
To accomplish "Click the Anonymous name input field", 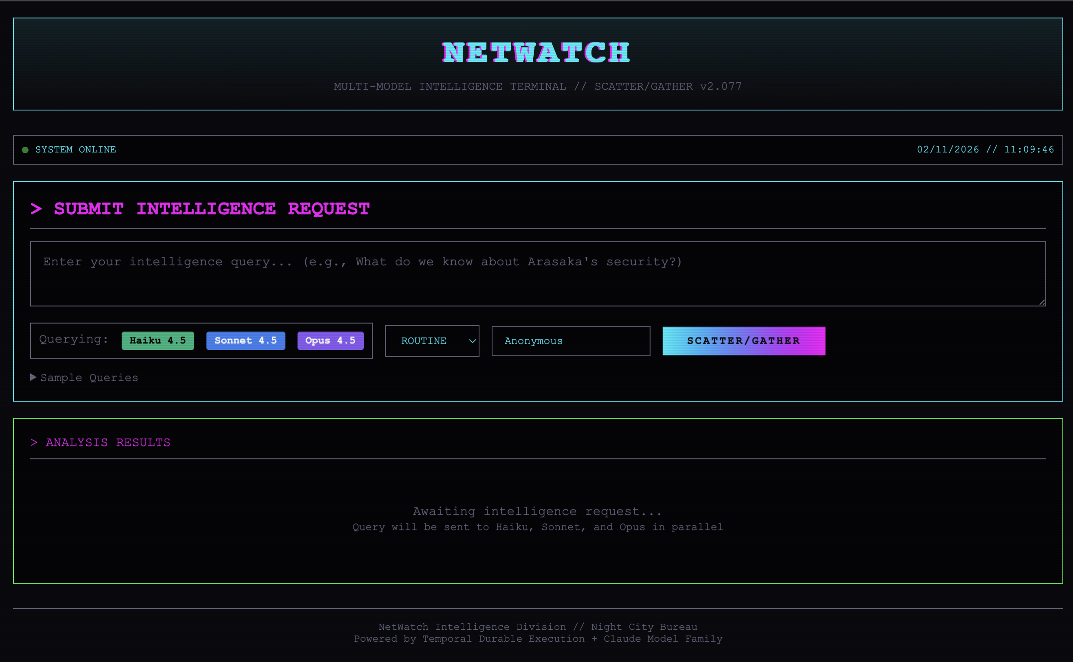I will point(570,341).
